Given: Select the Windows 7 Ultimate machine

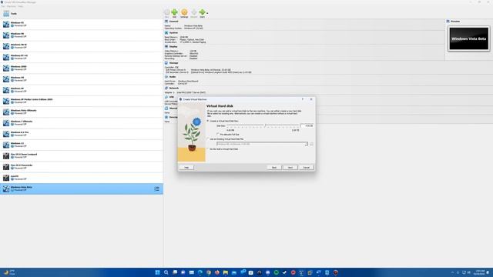Looking at the screenshot, I should (x=82, y=123).
